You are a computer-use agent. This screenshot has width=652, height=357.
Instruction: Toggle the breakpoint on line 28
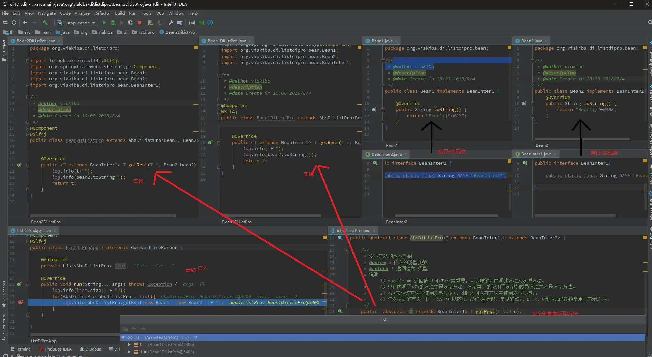coord(20,302)
